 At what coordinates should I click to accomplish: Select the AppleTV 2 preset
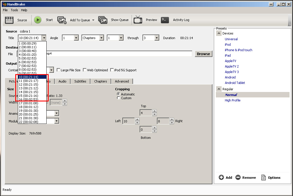[232, 66]
